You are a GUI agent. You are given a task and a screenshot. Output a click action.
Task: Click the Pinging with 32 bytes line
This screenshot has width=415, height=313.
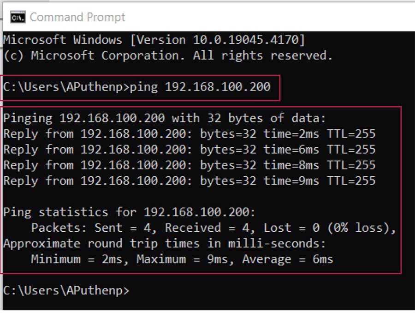(164, 118)
